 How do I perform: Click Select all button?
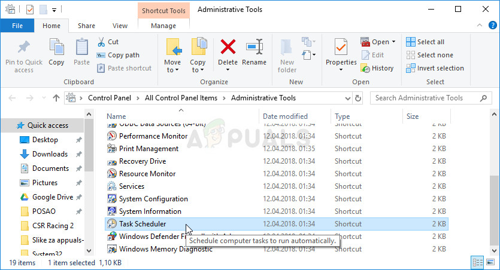[425, 42]
